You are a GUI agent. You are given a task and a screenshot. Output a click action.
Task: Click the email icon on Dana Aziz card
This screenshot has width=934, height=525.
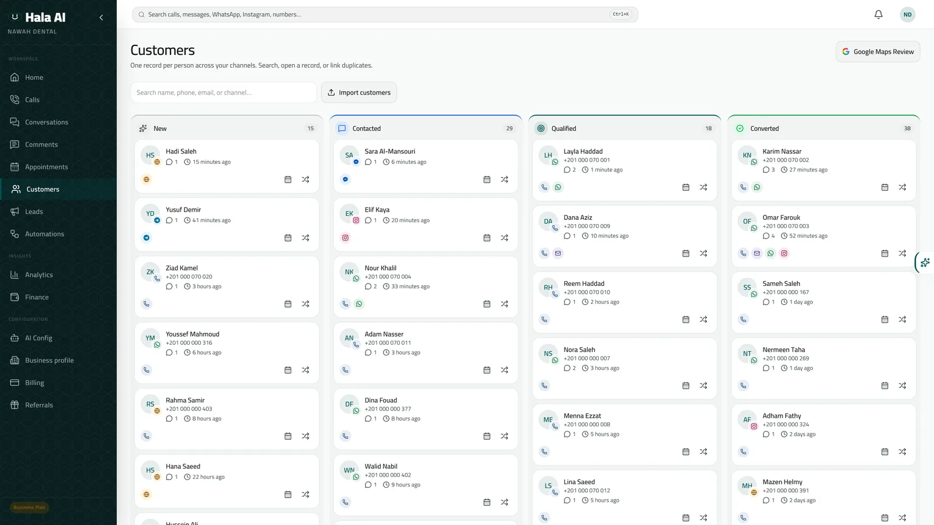[558, 253]
